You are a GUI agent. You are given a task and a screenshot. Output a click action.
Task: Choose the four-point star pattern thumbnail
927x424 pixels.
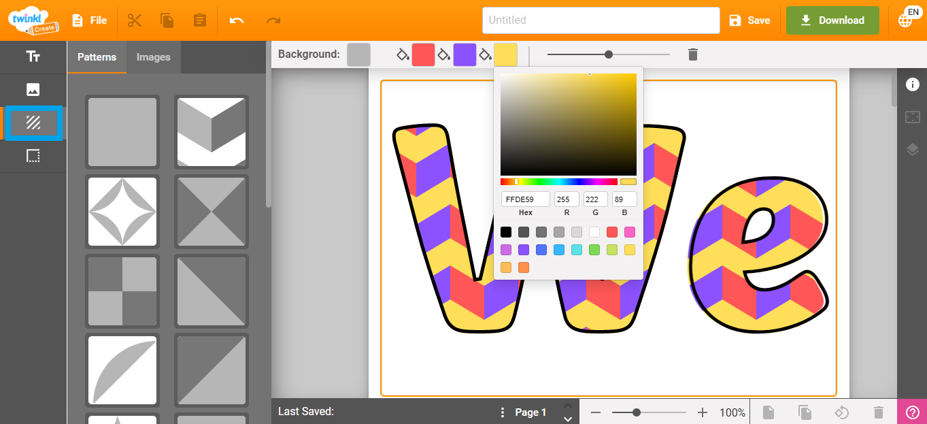122,212
